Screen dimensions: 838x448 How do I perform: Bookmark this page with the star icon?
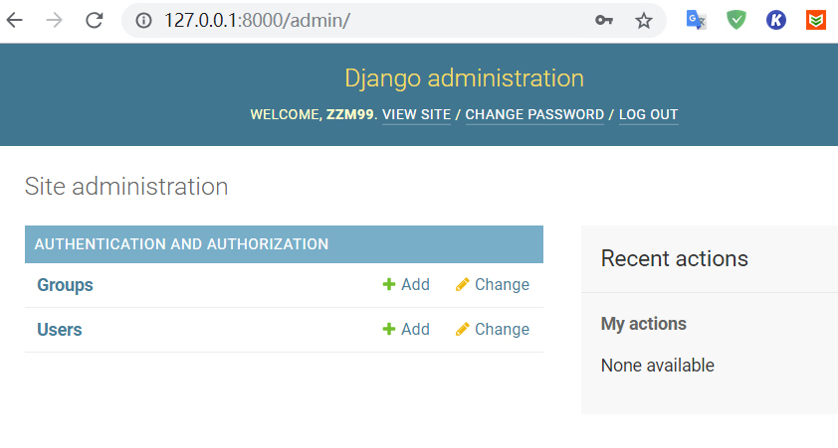point(644,20)
